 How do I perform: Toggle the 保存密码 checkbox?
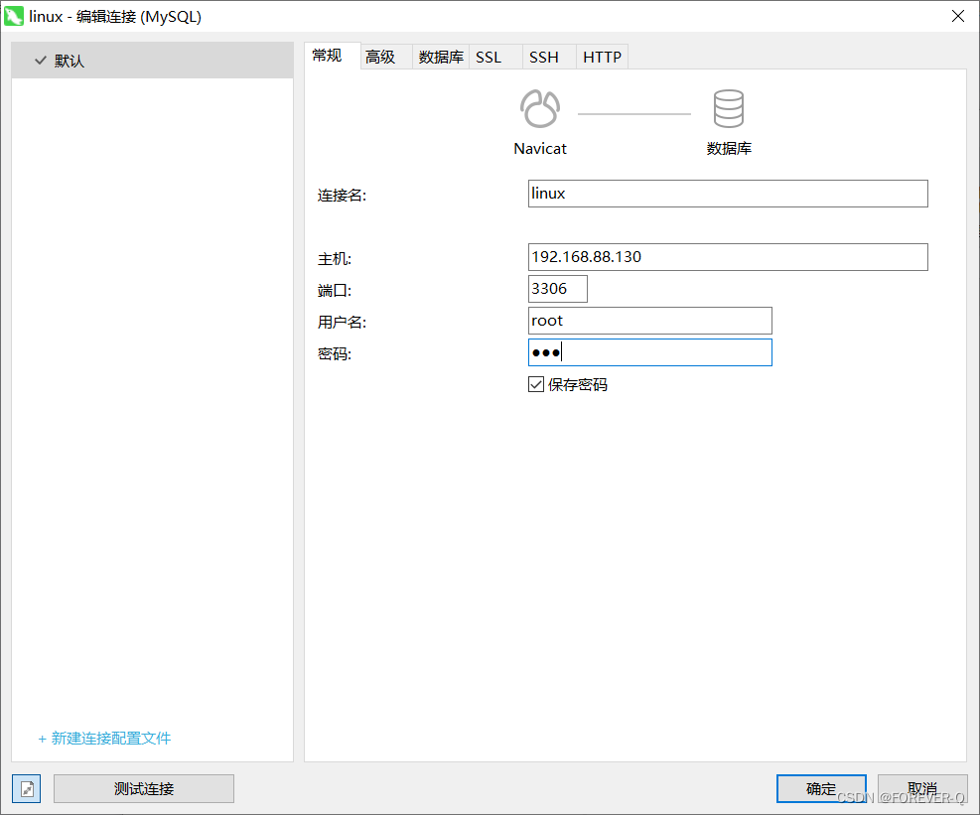pos(535,384)
